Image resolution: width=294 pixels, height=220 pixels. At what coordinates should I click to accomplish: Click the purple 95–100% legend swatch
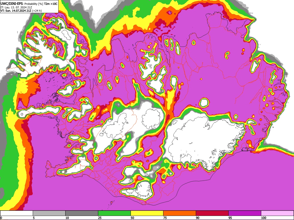(245, 213)
